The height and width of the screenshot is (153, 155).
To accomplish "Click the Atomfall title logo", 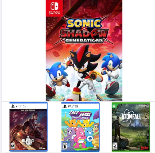I will pos(131,116).
